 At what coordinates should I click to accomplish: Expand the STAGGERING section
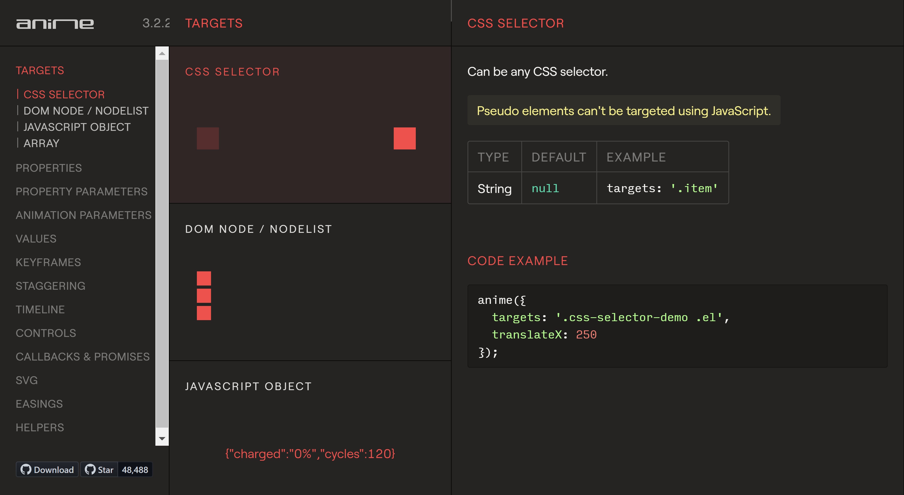click(x=50, y=285)
